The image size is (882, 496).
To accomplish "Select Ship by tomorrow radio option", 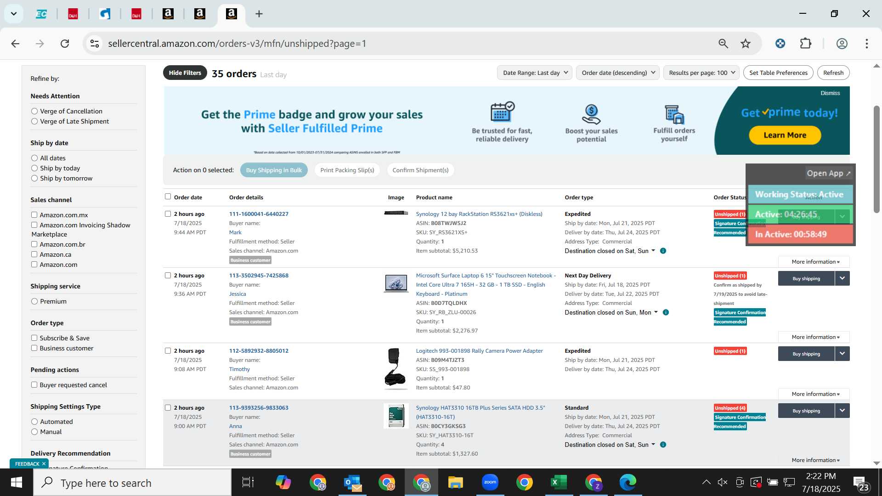I will coord(34,178).
